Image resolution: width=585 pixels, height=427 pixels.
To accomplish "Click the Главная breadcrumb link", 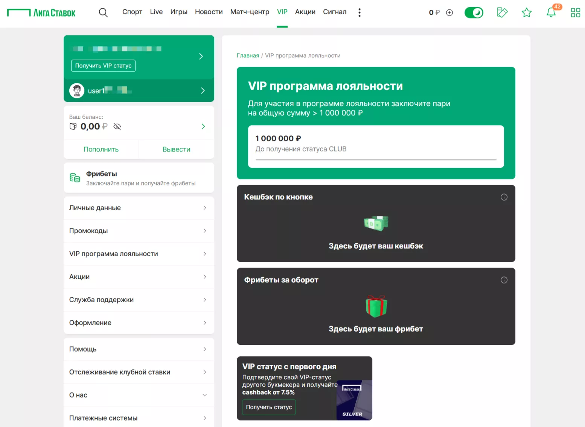I will (248, 55).
